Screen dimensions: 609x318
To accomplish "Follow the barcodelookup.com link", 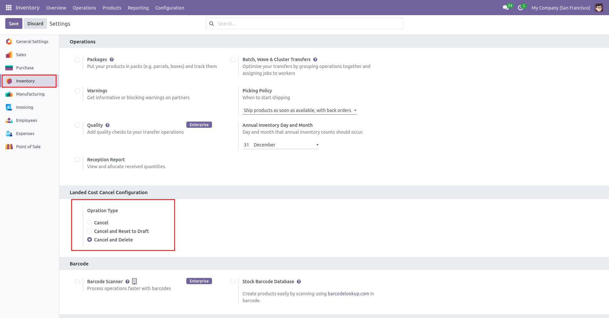I will 348,294.
